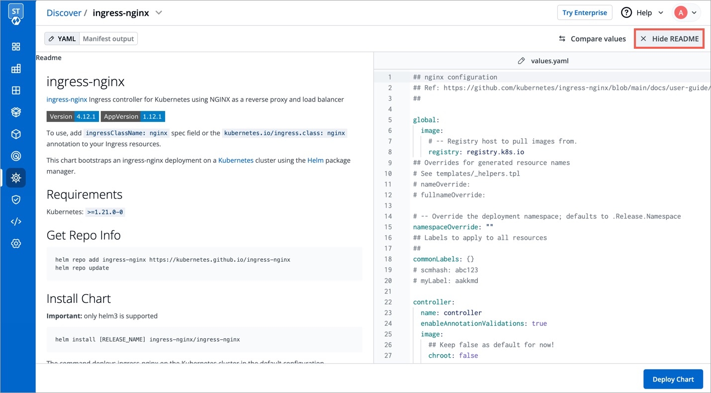
Task: Click the values.yaml file title
Action: pyautogui.click(x=549, y=61)
